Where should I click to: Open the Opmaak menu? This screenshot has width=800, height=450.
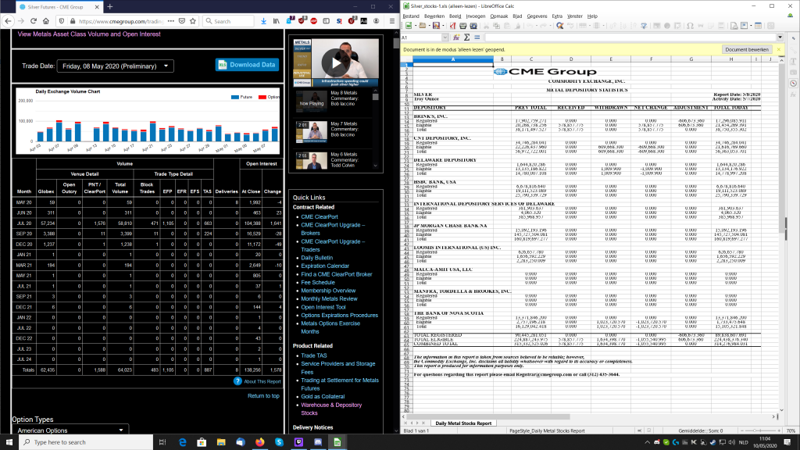pos(499,16)
